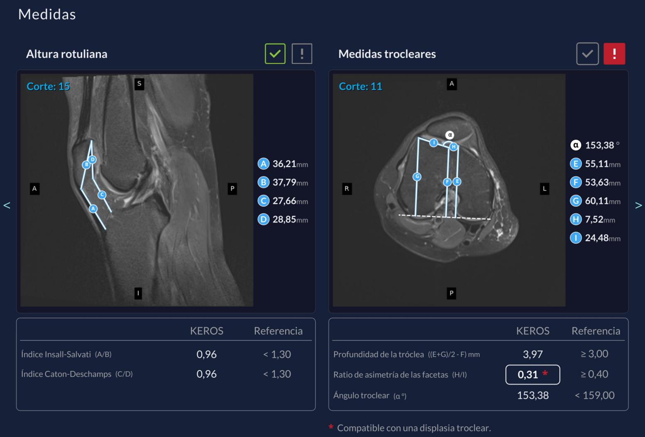Select measurement G legend icon (60,11 mm)
The width and height of the screenshot is (645, 437).
click(576, 201)
